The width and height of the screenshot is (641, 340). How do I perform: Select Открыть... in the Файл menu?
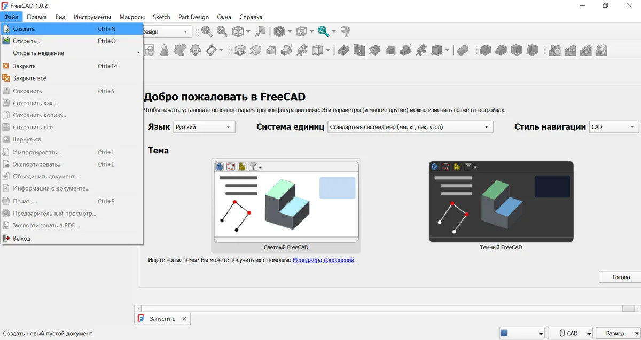27,41
